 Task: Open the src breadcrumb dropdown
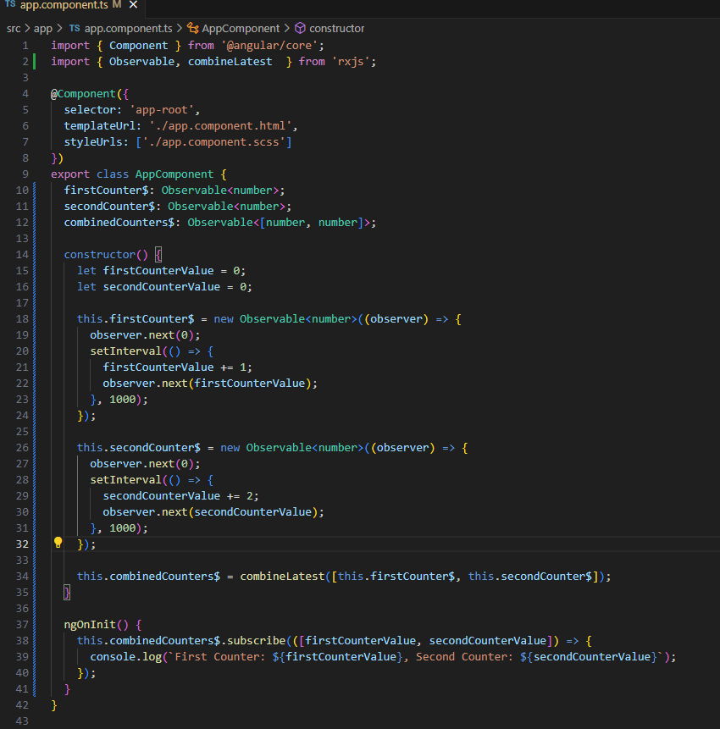12,27
